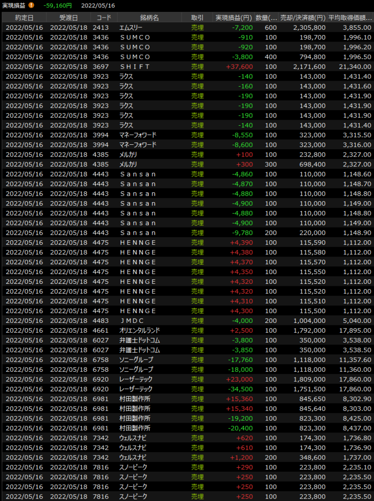Viewport: 374px width, 501px height.
Task: Sort by 実現損益(円) column header
Action: (x=234, y=18)
